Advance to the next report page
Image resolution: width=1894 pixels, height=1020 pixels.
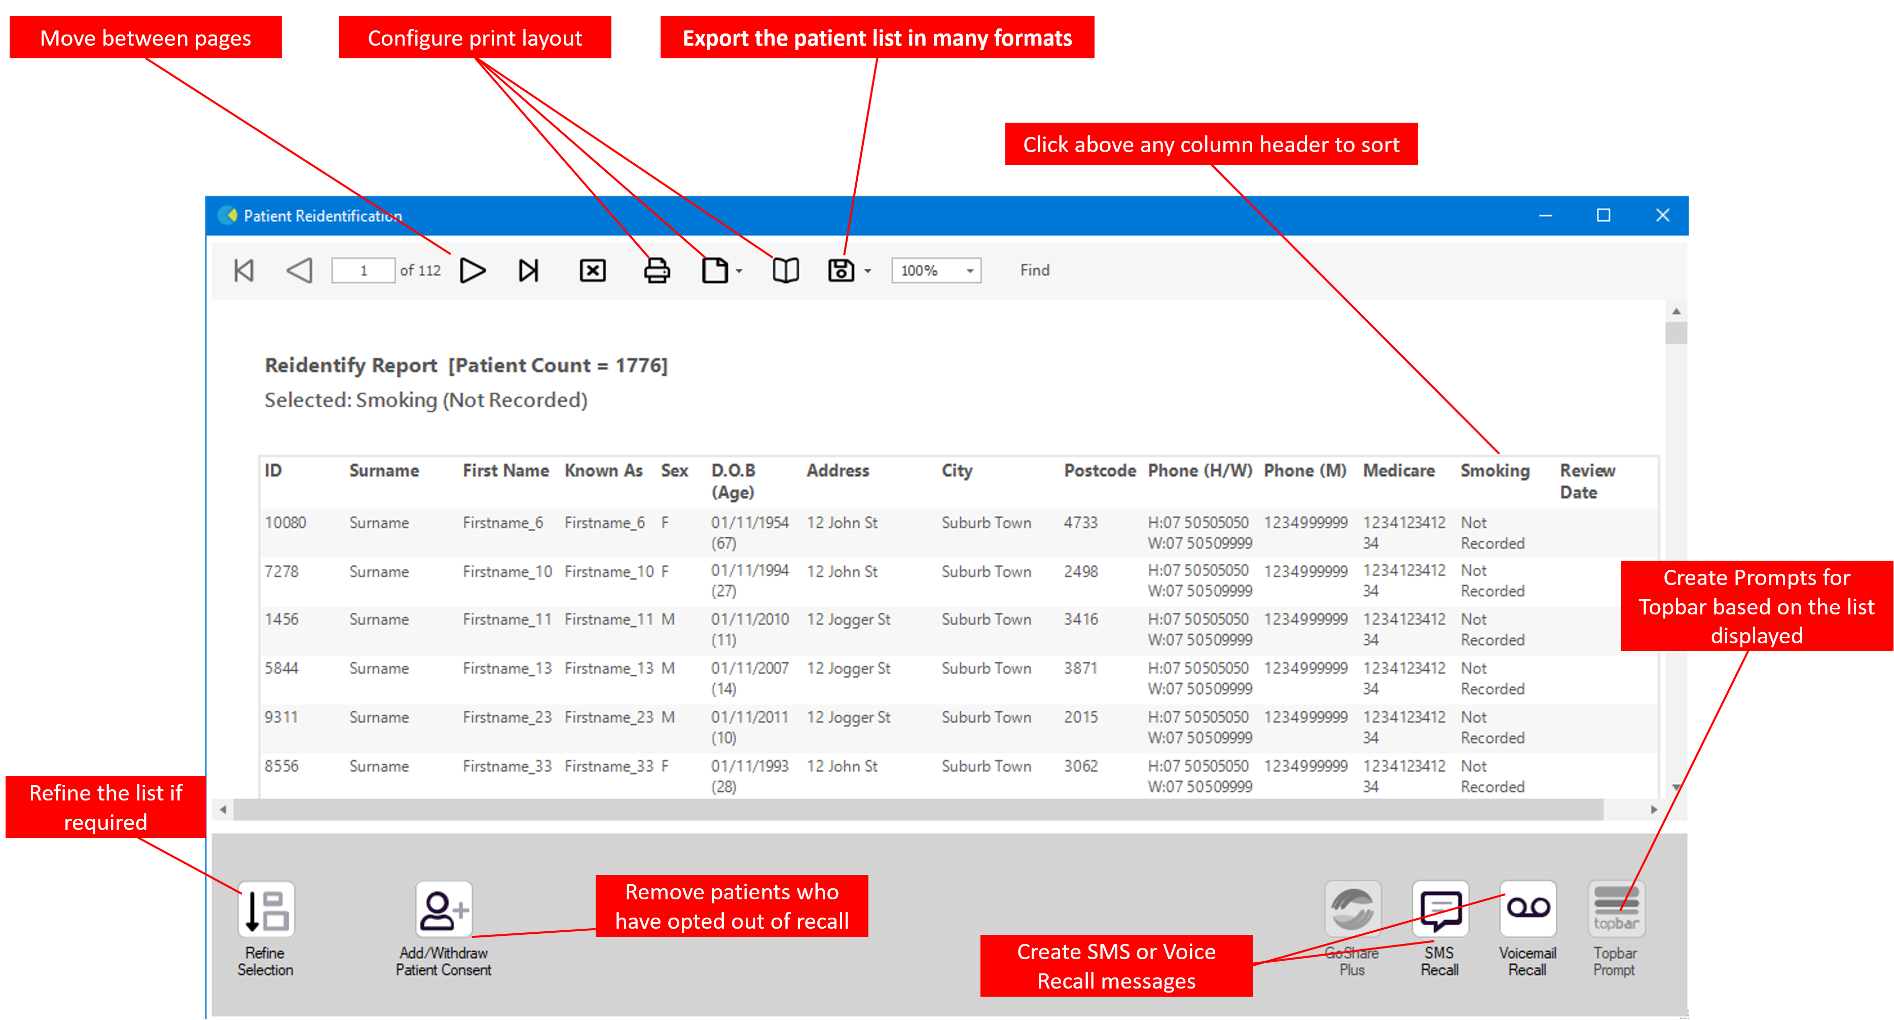[x=473, y=271]
